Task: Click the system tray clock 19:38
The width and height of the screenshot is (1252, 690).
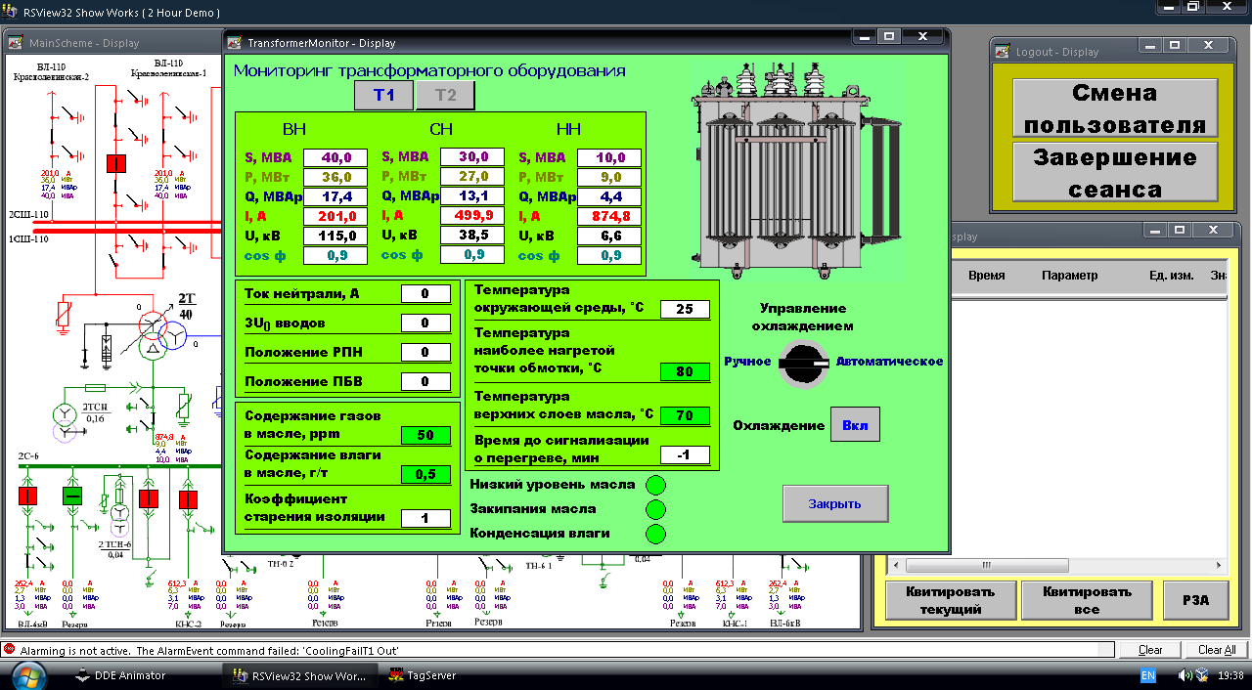Action: 1230,675
